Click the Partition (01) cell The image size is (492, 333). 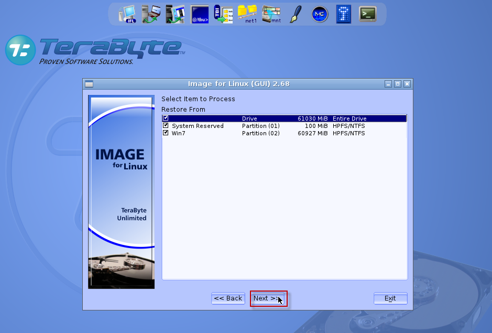(261, 126)
